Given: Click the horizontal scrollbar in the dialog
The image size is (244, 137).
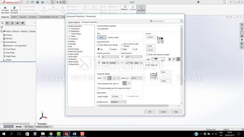Looking at the screenshot, I should [133, 106].
